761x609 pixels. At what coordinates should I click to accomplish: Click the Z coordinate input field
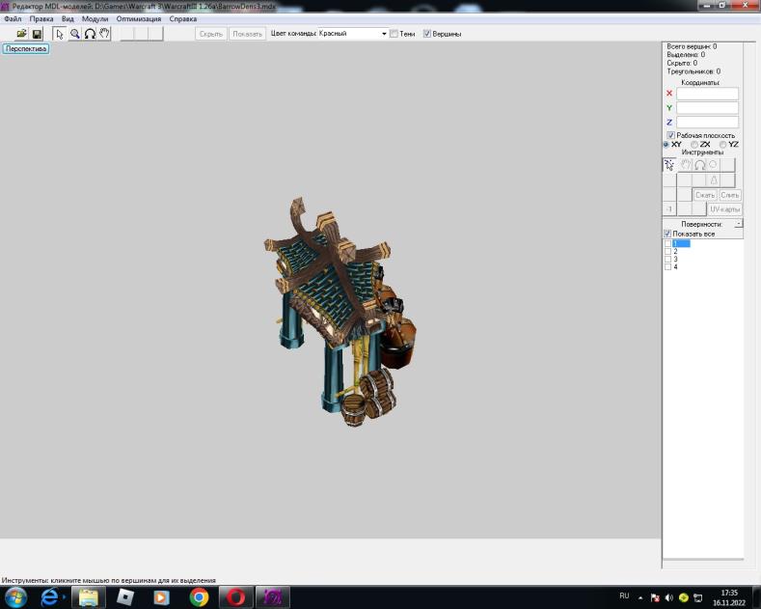tap(707, 122)
